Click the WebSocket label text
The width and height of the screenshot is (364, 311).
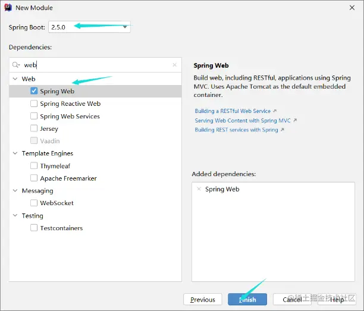pyautogui.click(x=57, y=203)
